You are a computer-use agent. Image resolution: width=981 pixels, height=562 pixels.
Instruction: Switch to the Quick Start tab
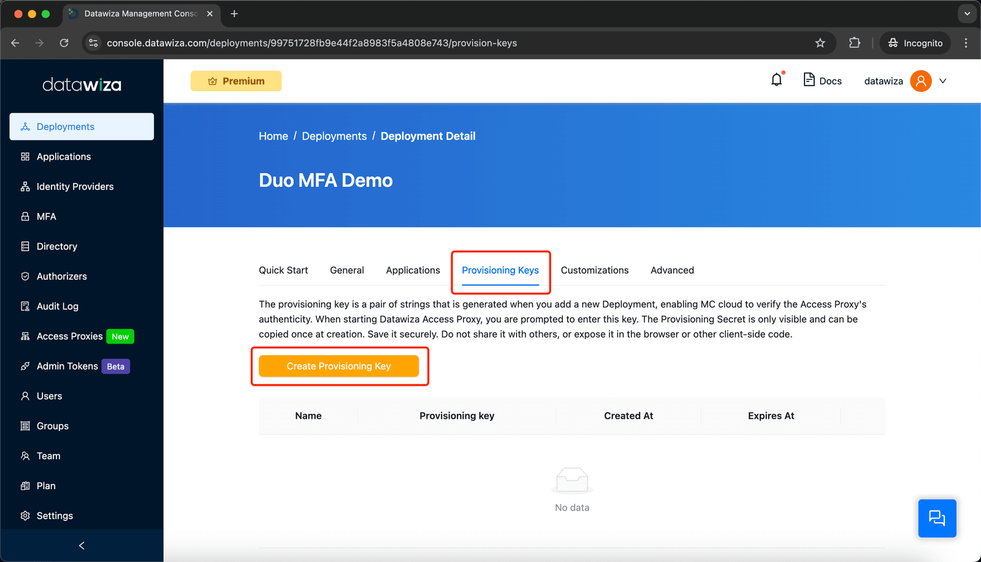(x=283, y=271)
